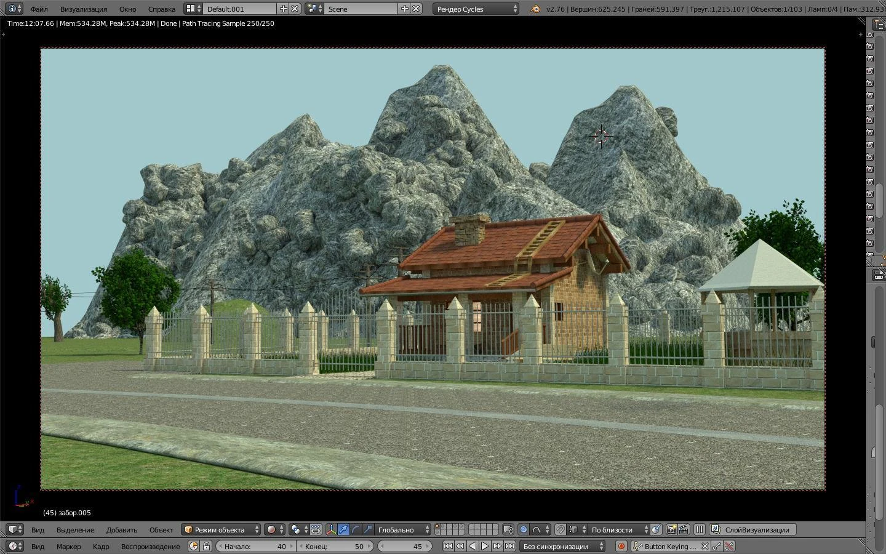The image size is (886, 554).
Task: Select the rotate manipulator icon
Action: tap(356, 529)
